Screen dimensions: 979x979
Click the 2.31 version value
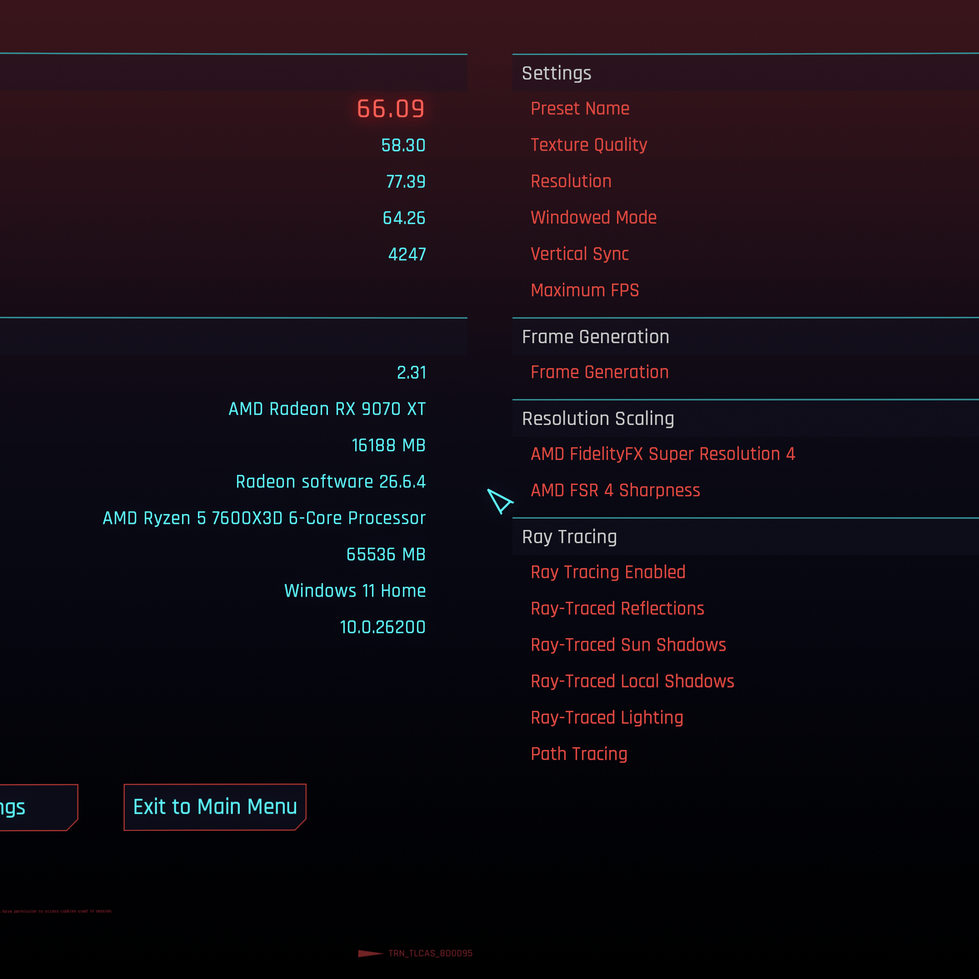click(412, 373)
